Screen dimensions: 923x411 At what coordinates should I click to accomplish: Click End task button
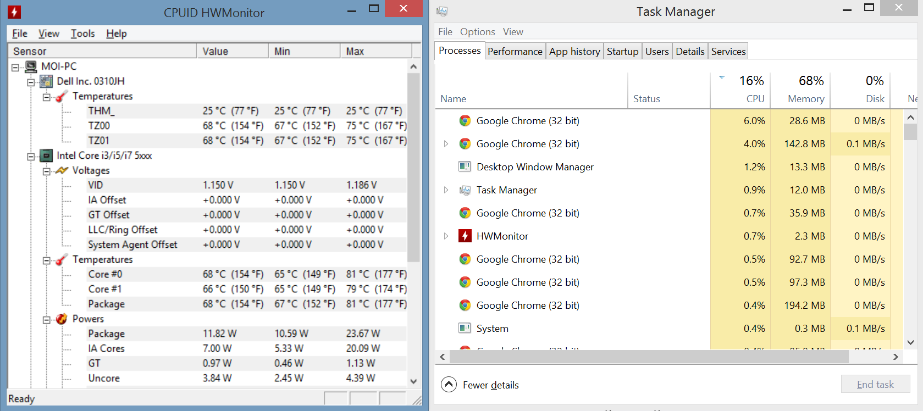tap(875, 384)
